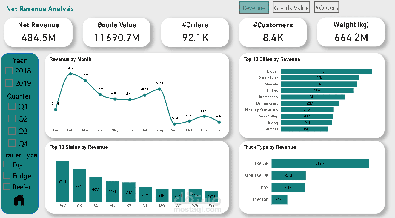Switch to the Revenue view button
The height and width of the screenshot is (218, 395).
254,7
